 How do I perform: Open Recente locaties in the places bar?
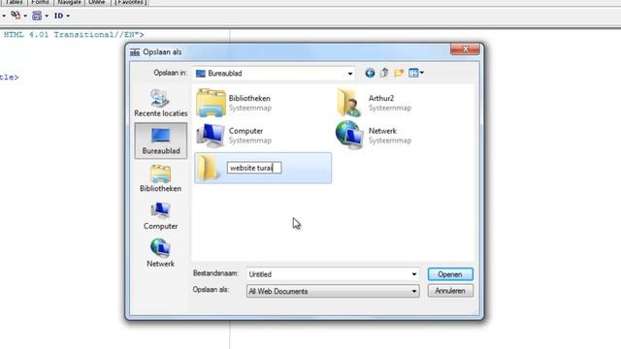coord(160,103)
